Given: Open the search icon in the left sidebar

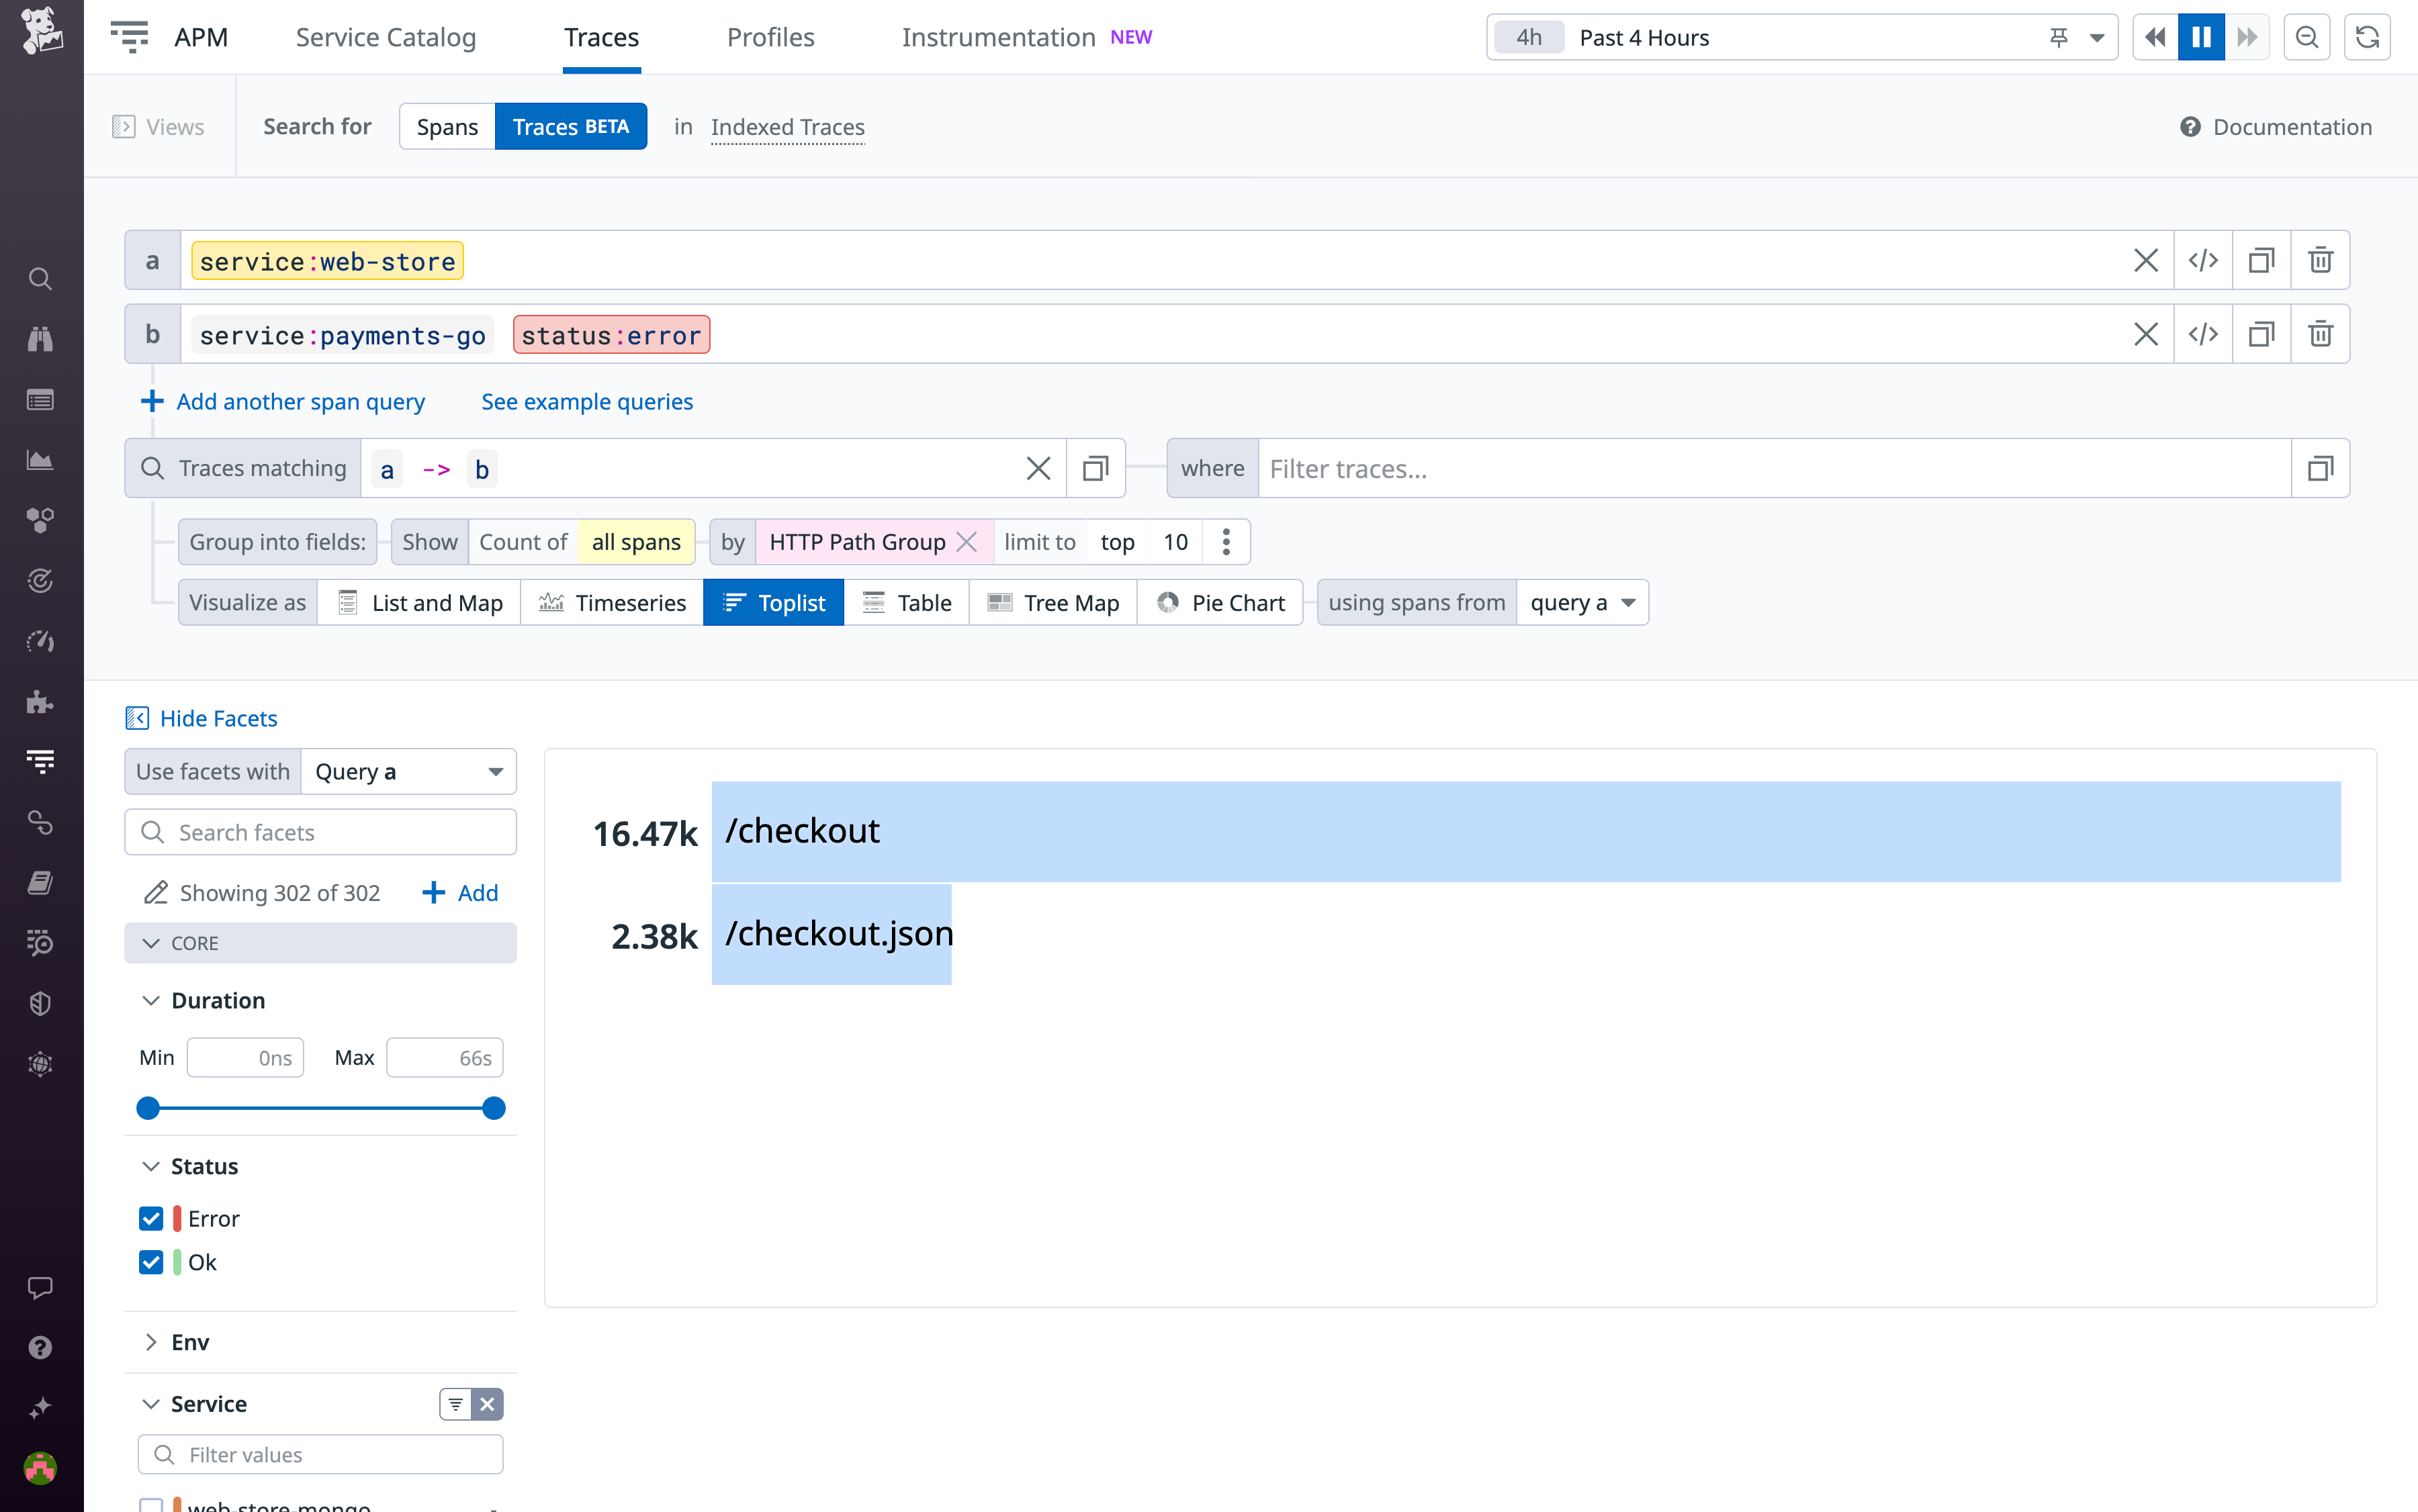Looking at the screenshot, I should coord(40,279).
